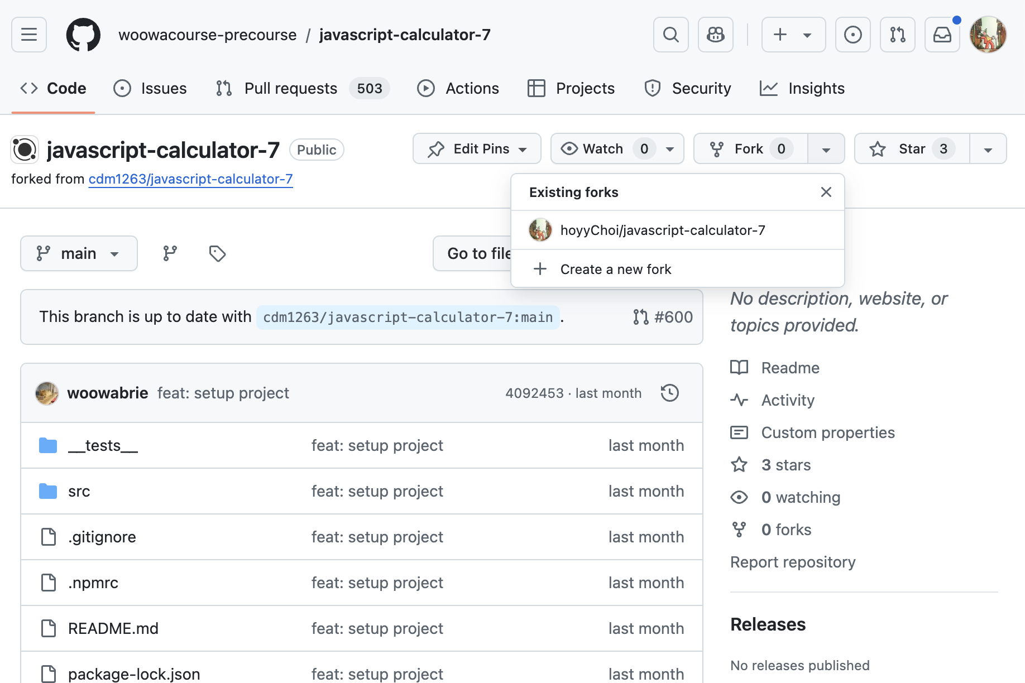
Task: Open the cdm1263/javascript-calculator-7:main branch link
Action: pyautogui.click(x=408, y=317)
